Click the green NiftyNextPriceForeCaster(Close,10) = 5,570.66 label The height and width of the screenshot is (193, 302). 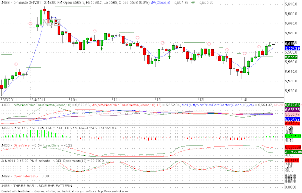click(51, 105)
